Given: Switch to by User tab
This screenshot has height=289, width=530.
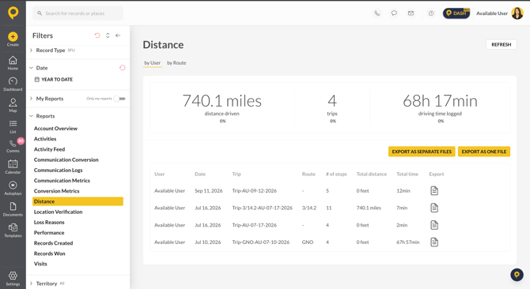Looking at the screenshot, I should click(x=153, y=62).
